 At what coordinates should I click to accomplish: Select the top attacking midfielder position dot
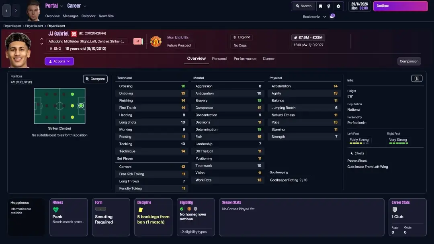tap(72, 94)
